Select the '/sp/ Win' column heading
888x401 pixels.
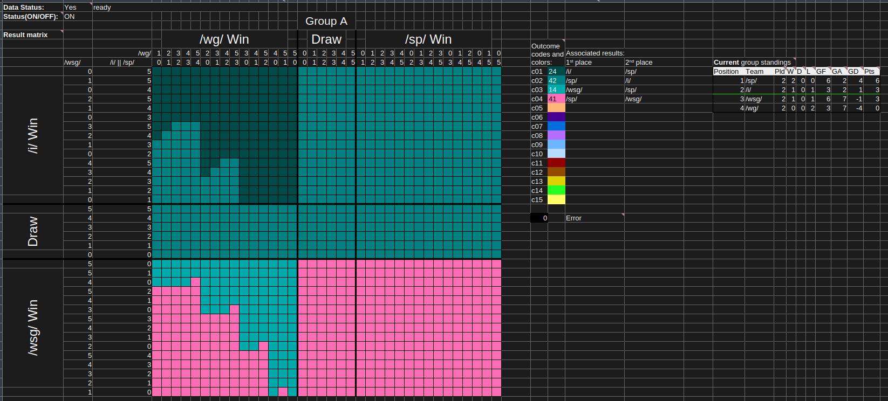tap(428, 39)
